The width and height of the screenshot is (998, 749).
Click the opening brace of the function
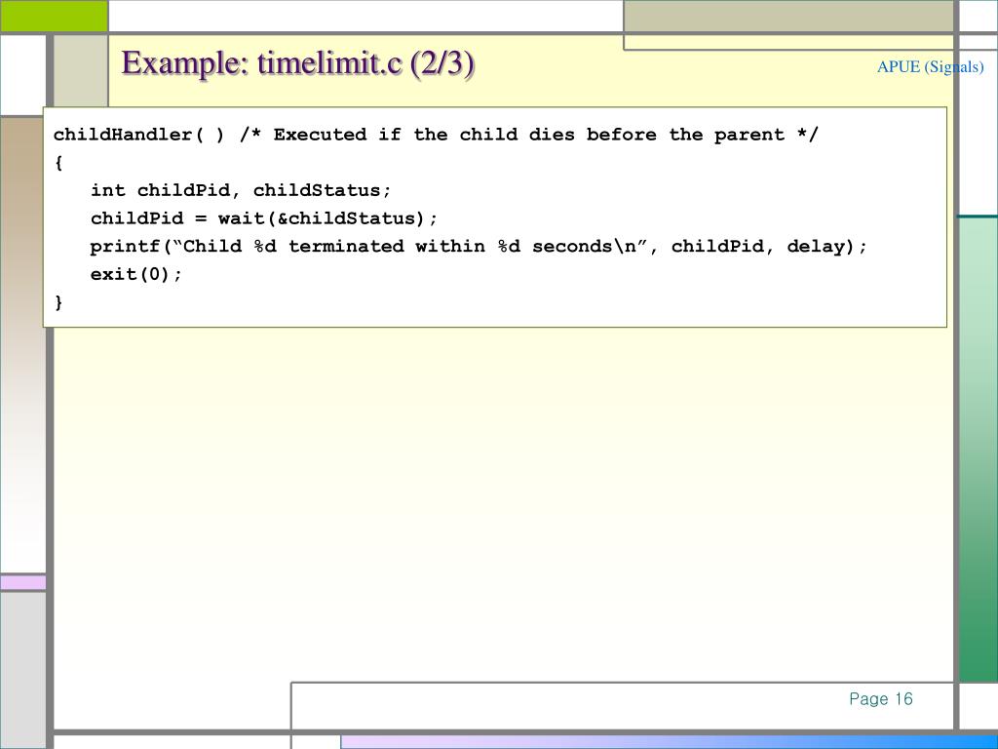(58, 163)
